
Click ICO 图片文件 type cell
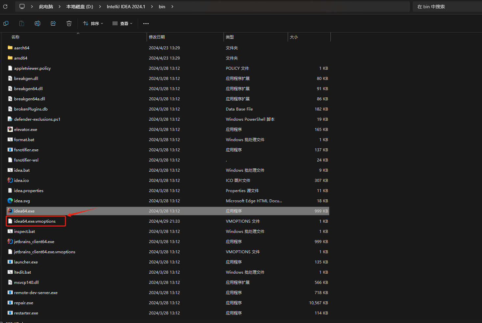(238, 180)
